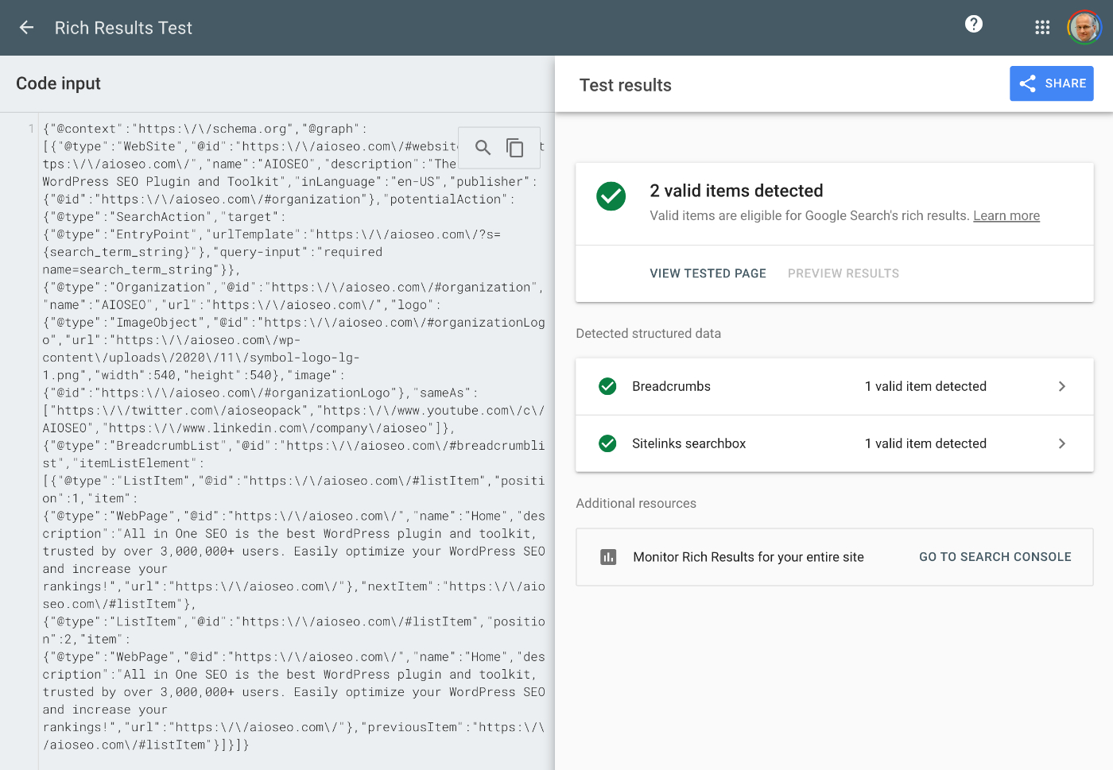
Task: Open the help question mark icon
Action: (974, 24)
